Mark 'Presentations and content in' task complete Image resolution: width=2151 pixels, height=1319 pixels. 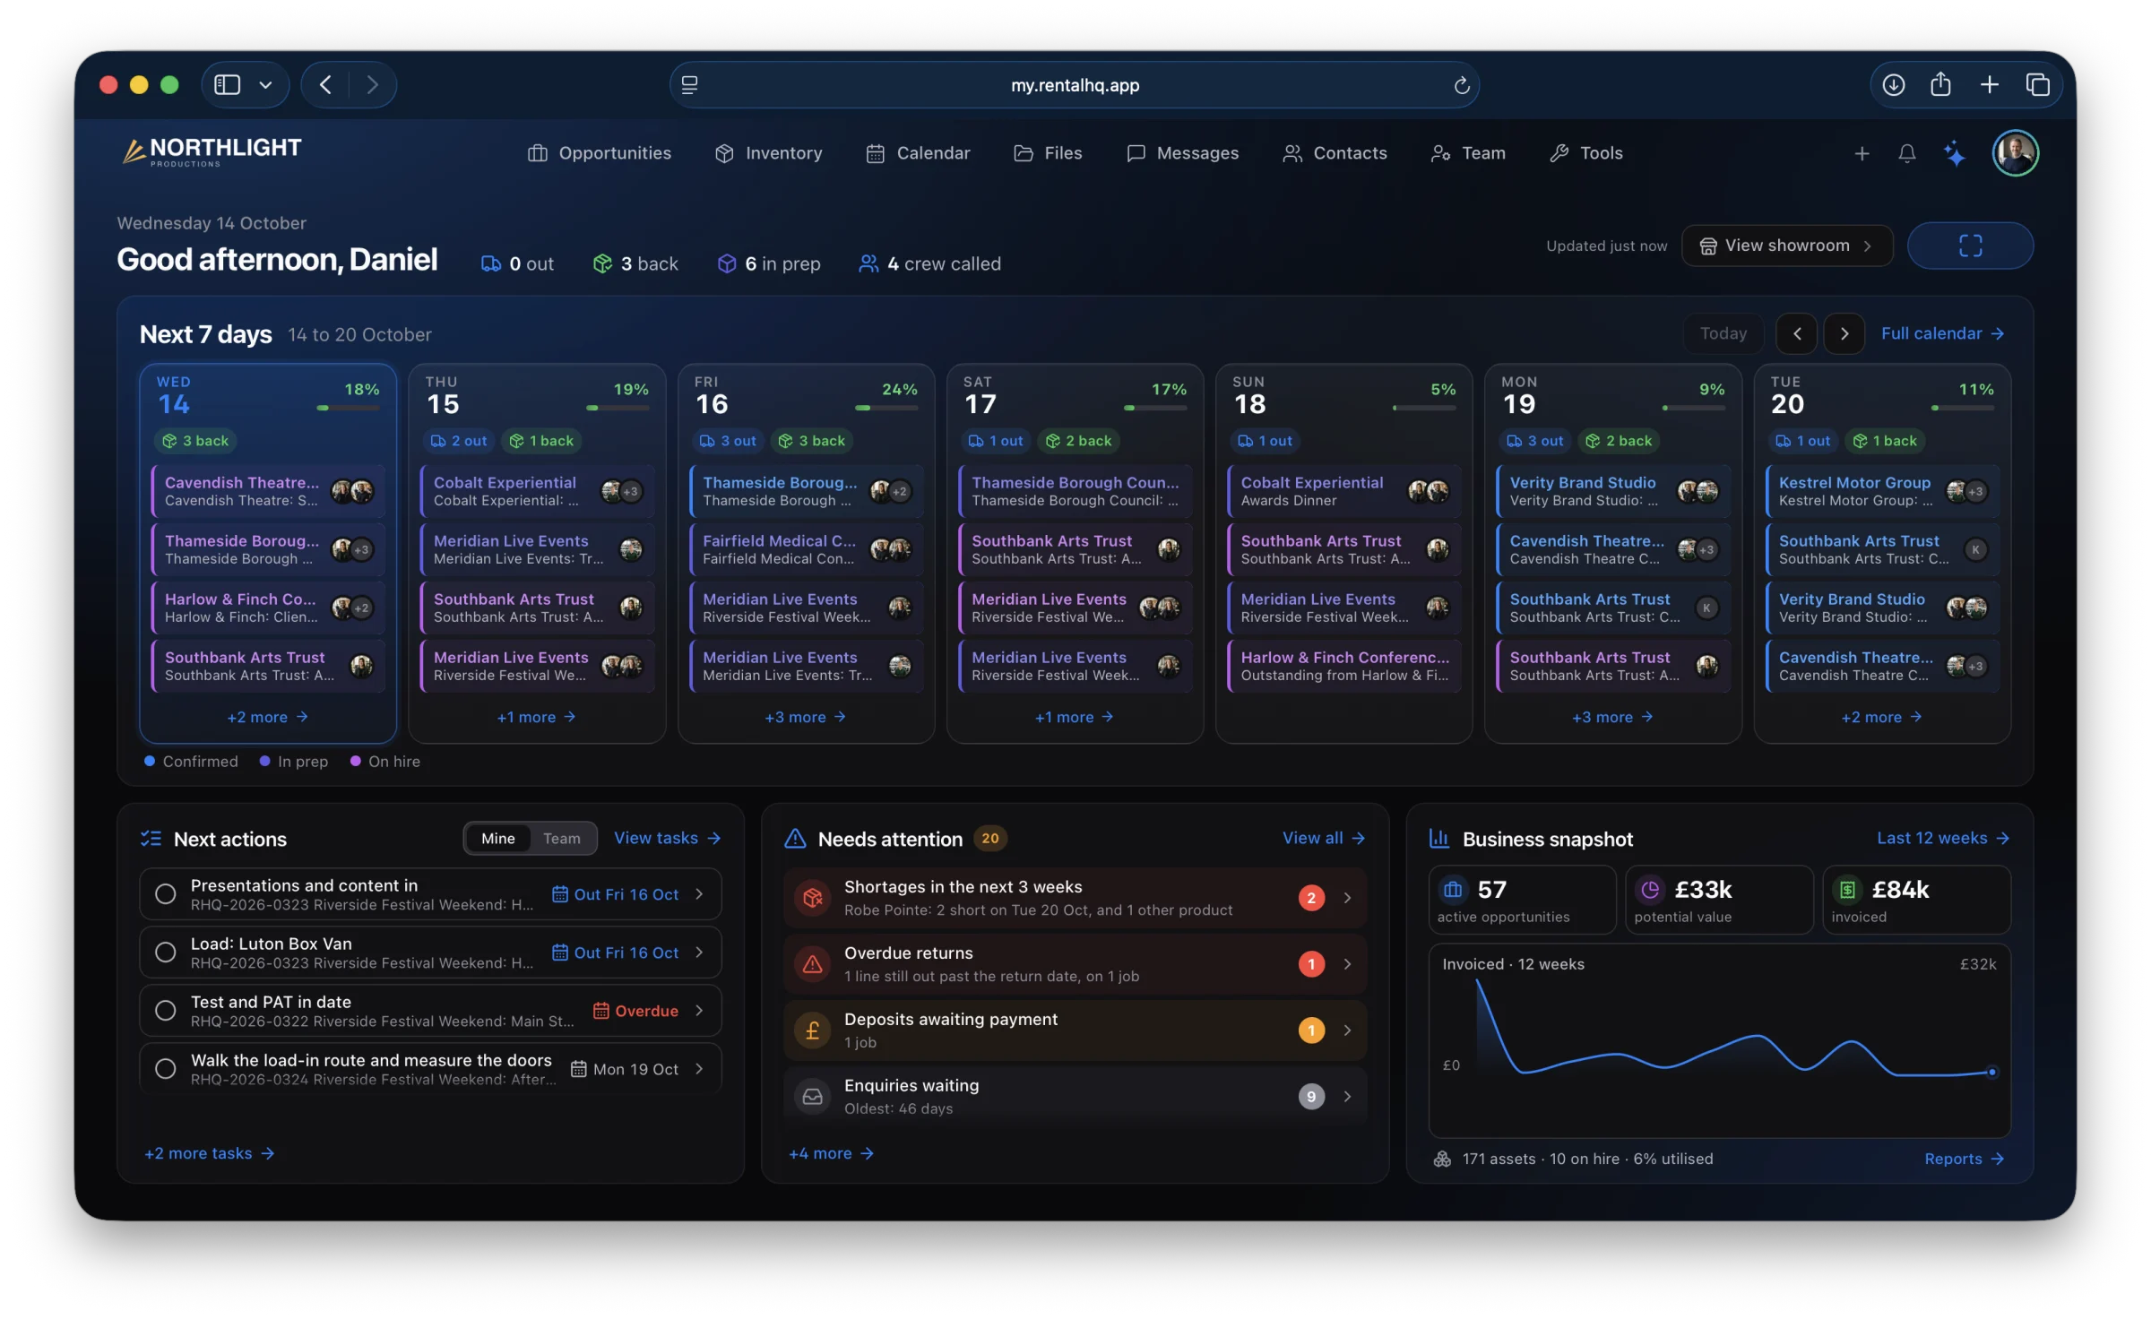pyautogui.click(x=165, y=894)
